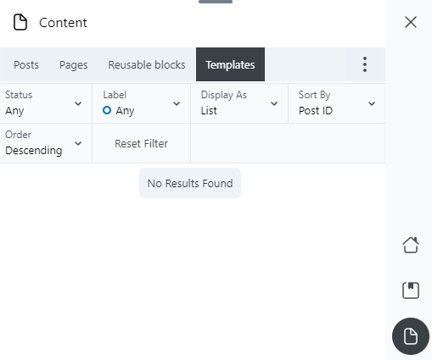The width and height of the screenshot is (432, 360).
Task: Click the Content panel title text
Action: [x=63, y=23]
